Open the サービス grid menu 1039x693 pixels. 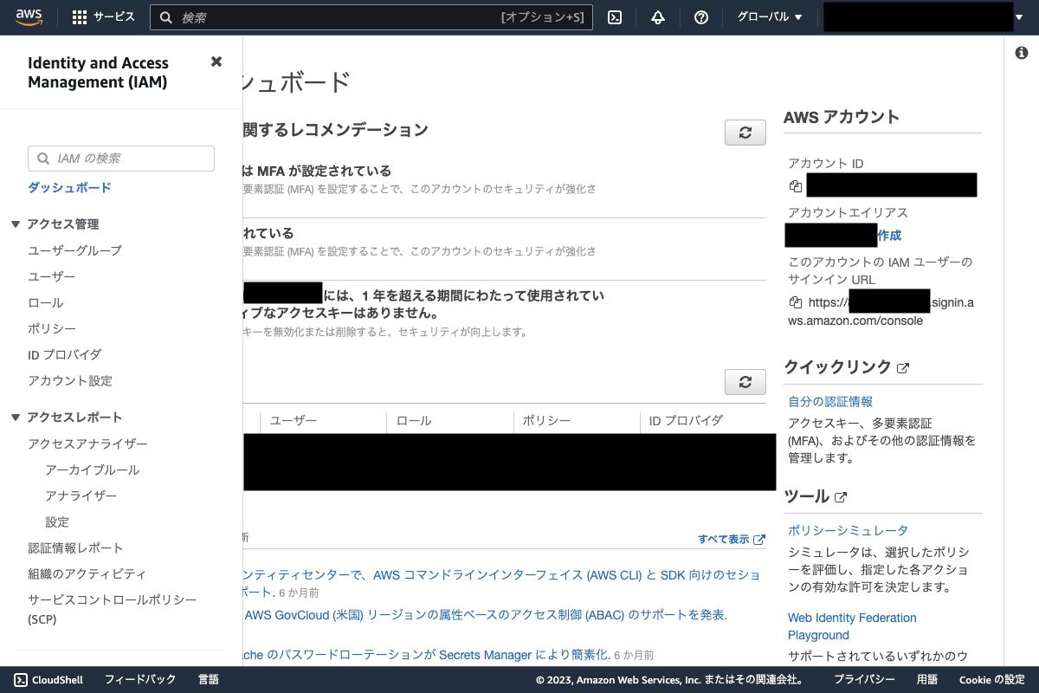pos(103,17)
